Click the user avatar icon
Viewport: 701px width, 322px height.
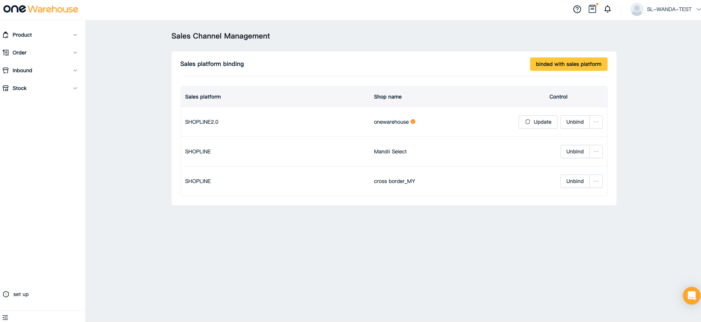pos(636,9)
